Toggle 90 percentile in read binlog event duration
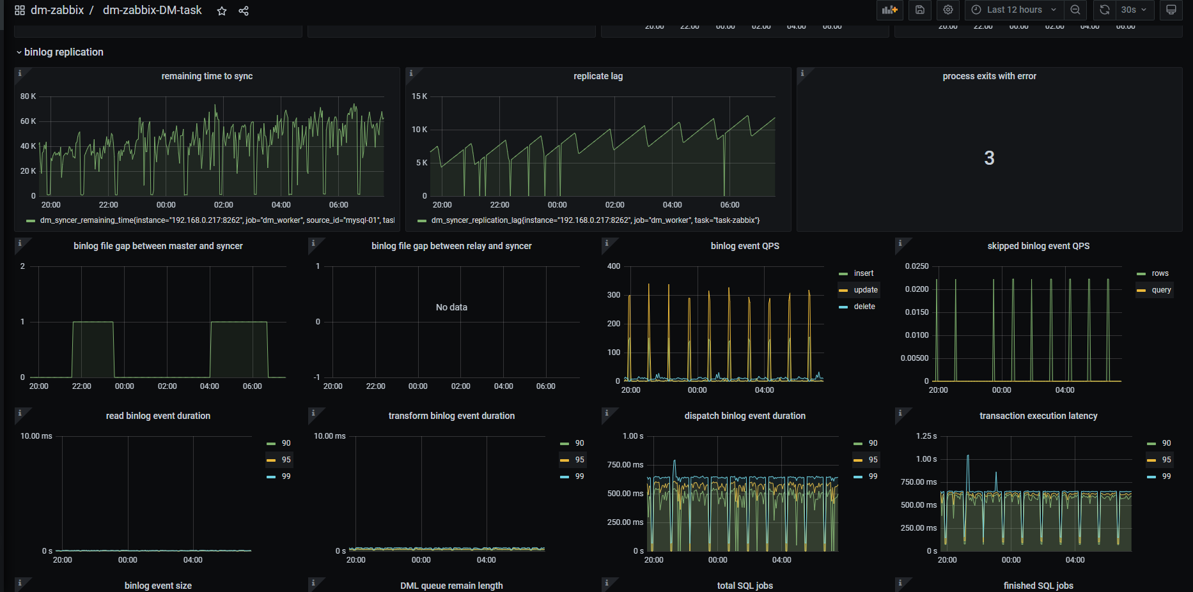1193x592 pixels. [286, 443]
